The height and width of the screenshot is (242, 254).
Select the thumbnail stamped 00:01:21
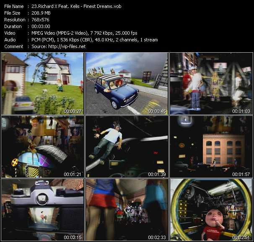[x=43, y=147]
